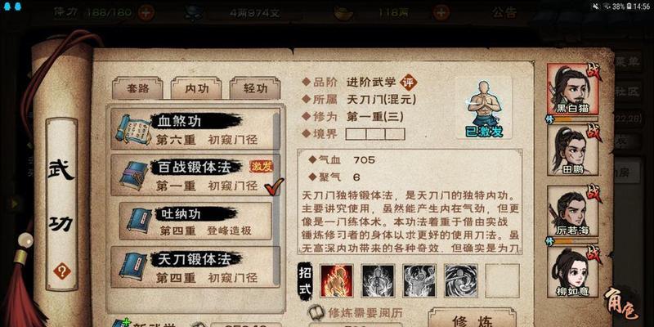
Task: Tap the orange question mark help icon
Action: pos(62,272)
